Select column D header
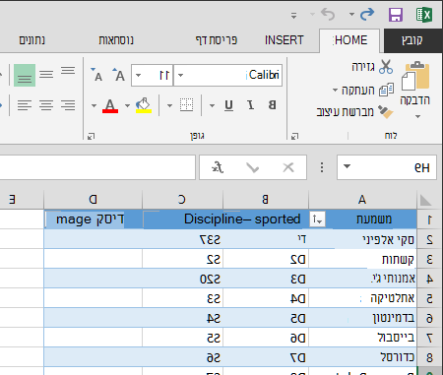The width and height of the screenshot is (443, 375). (93, 200)
